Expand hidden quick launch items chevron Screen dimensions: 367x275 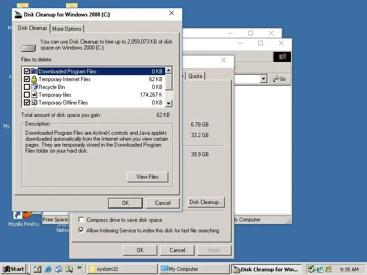coord(79,268)
